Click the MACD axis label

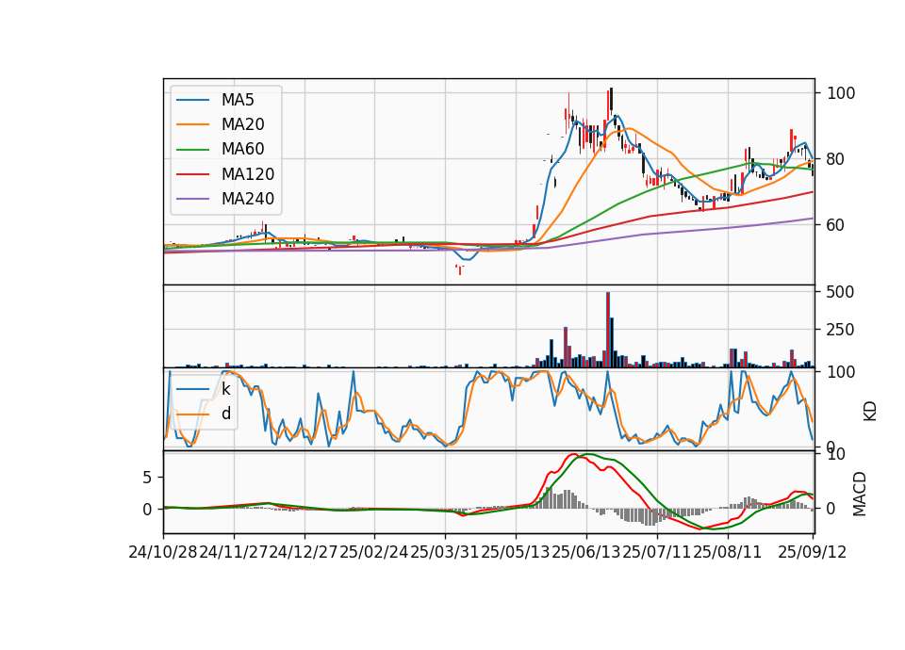tap(860, 494)
